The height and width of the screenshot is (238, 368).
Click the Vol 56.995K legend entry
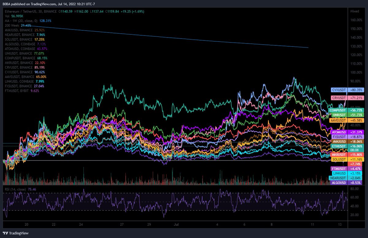click(14, 16)
